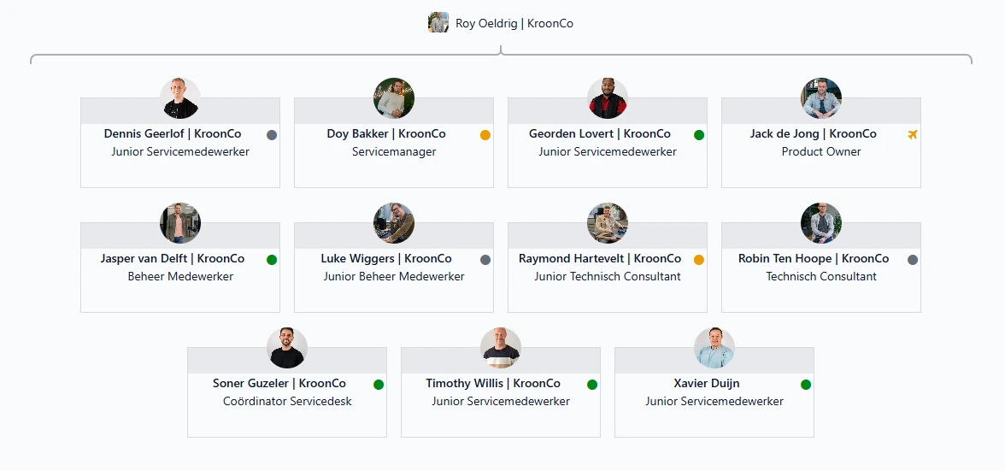Open Timothy Willis's profile name
1005x471 pixels.
tap(493, 384)
